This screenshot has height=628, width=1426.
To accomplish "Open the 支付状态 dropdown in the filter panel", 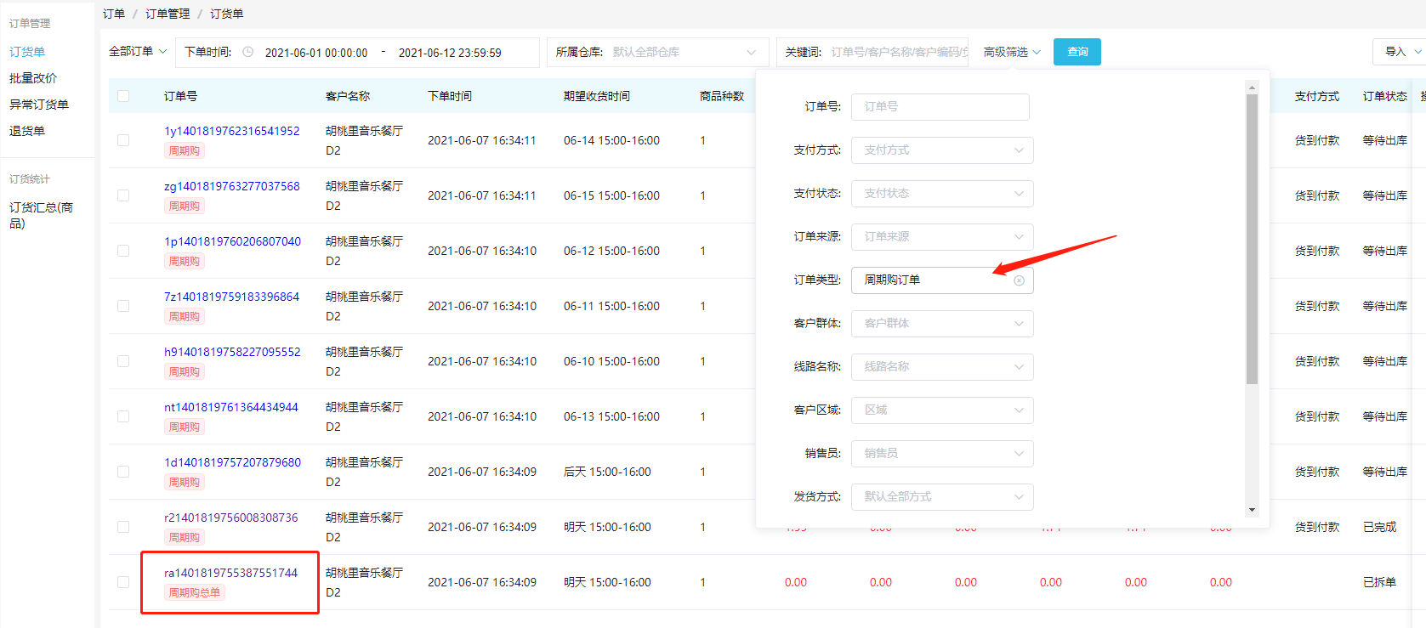I will tap(942, 194).
